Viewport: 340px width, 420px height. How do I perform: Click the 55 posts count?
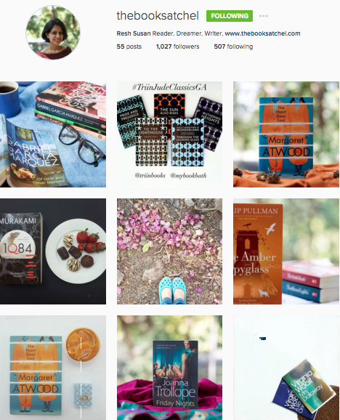click(x=129, y=47)
